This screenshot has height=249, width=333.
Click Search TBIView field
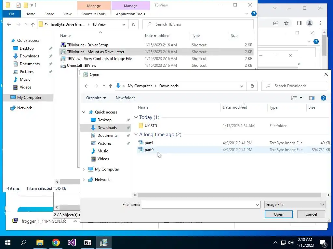coord(198,24)
